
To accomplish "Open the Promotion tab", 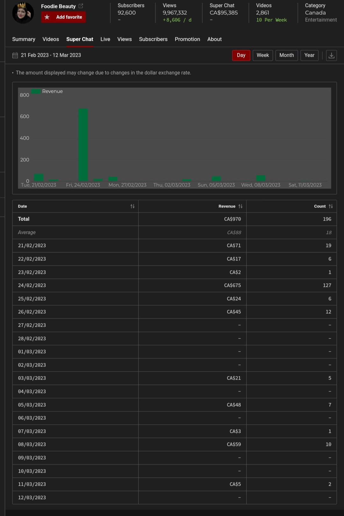I will coord(187,39).
